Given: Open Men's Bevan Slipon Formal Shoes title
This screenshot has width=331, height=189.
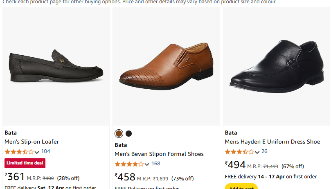Looking at the screenshot, I should (159, 154).
